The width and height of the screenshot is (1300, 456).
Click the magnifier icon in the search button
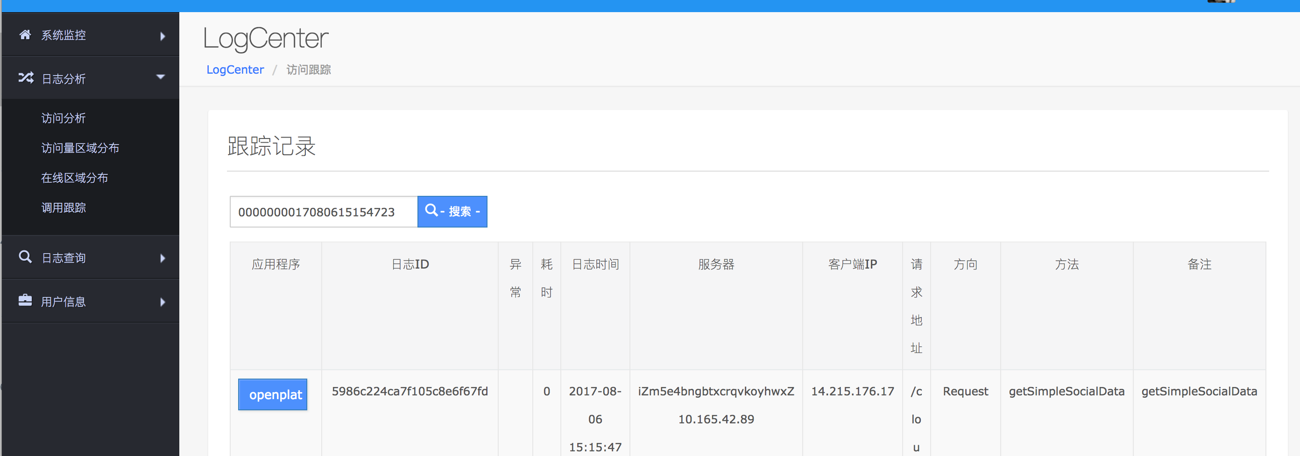click(431, 211)
